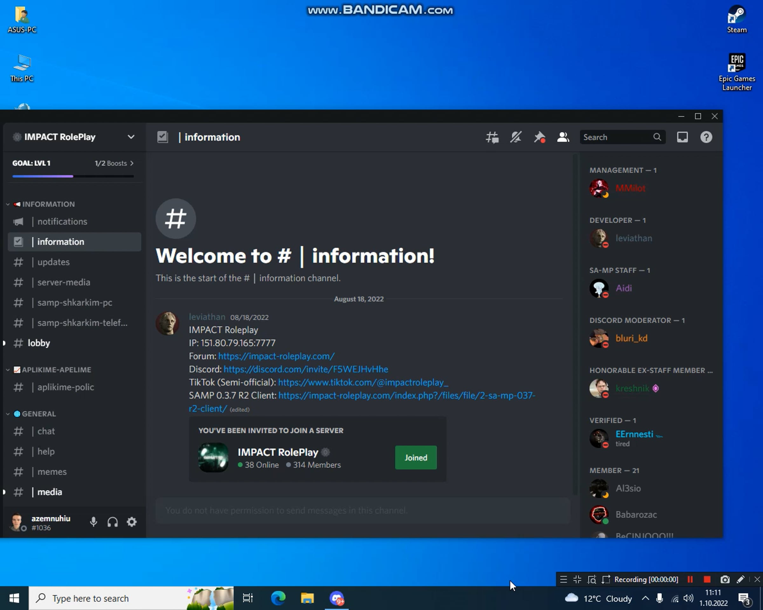Open IMPACT RolePlay server dropdown menu

pyautogui.click(x=131, y=137)
